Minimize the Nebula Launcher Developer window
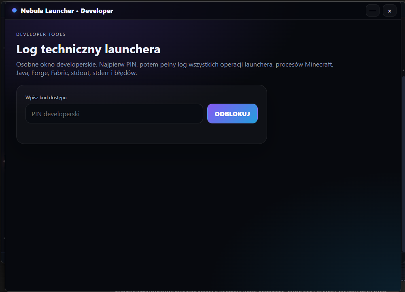Viewport: 405px width, 292px height. 373,11
